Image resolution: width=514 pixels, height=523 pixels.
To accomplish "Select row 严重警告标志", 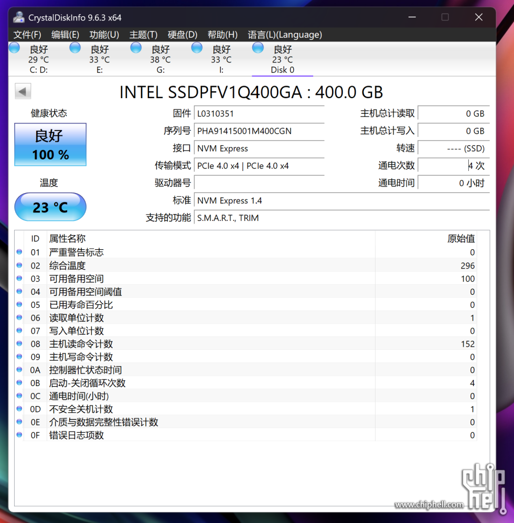I will tap(246, 252).
